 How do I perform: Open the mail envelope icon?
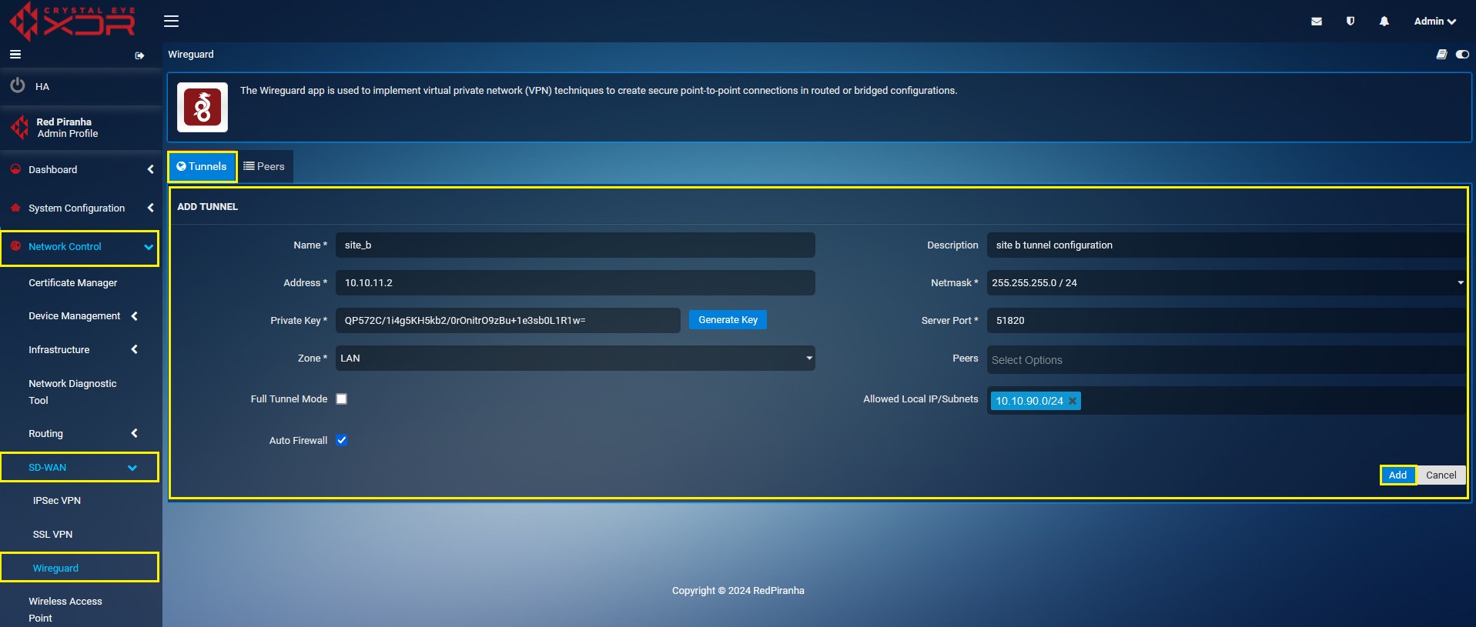(1317, 22)
